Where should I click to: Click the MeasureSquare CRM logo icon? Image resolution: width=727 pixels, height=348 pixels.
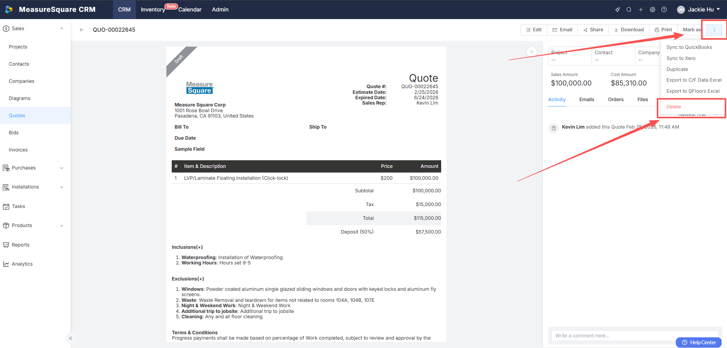point(9,10)
